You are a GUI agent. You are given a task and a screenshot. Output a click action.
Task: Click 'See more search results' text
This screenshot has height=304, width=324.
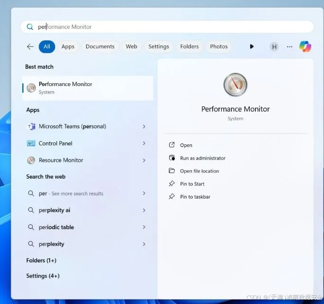tap(77, 194)
